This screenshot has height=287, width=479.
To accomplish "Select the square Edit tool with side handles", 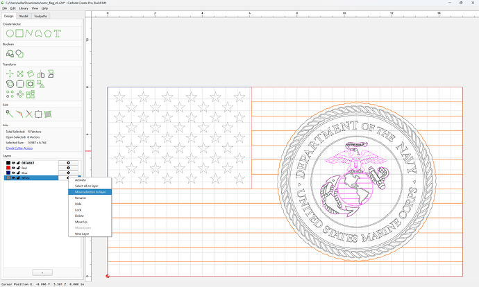I will pos(38,114).
